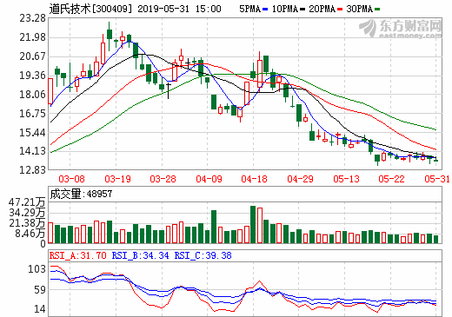Click the 21.38万 volume axis label
452x317 pixels.
pos(27,223)
